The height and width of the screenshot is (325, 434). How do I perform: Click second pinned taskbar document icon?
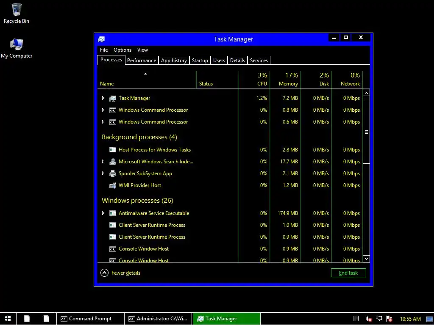click(x=46, y=319)
